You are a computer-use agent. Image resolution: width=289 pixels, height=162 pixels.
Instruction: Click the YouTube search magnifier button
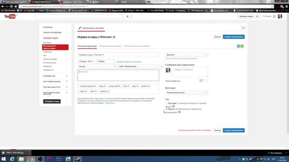[x=127, y=17]
